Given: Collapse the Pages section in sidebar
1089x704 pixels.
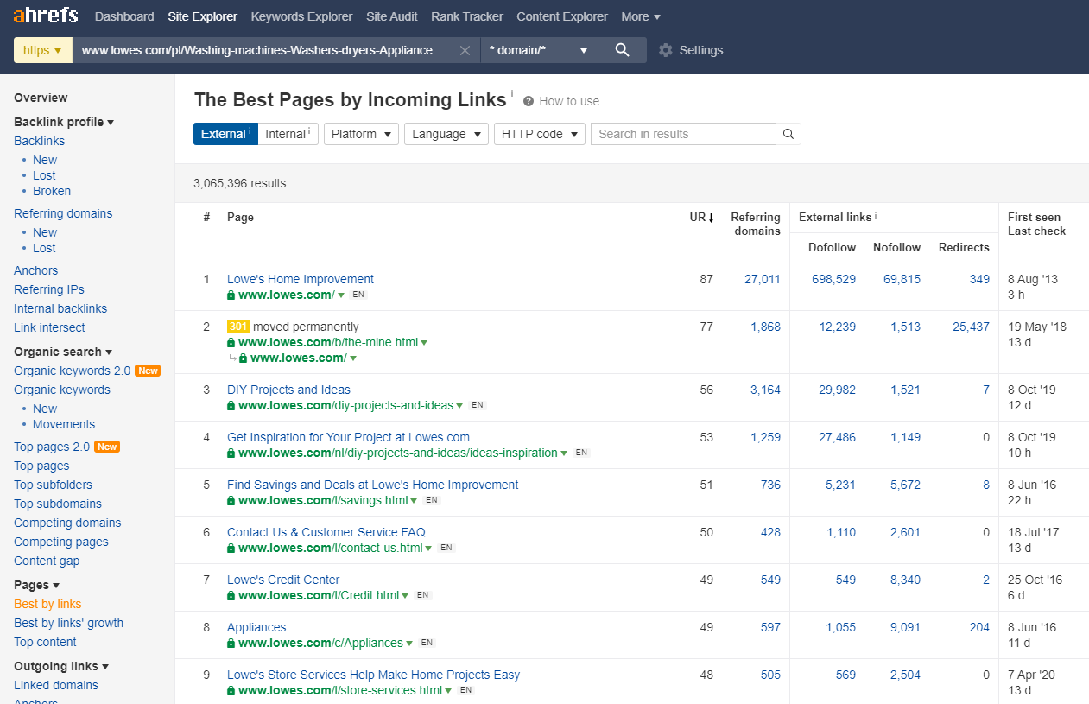Looking at the screenshot, I should [36, 585].
